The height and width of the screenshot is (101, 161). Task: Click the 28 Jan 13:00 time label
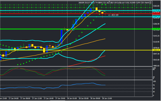[107, 98]
